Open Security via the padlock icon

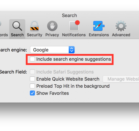click(x=34, y=26)
